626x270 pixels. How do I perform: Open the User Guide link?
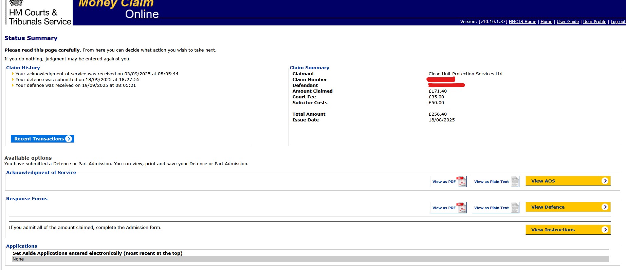[x=568, y=22]
